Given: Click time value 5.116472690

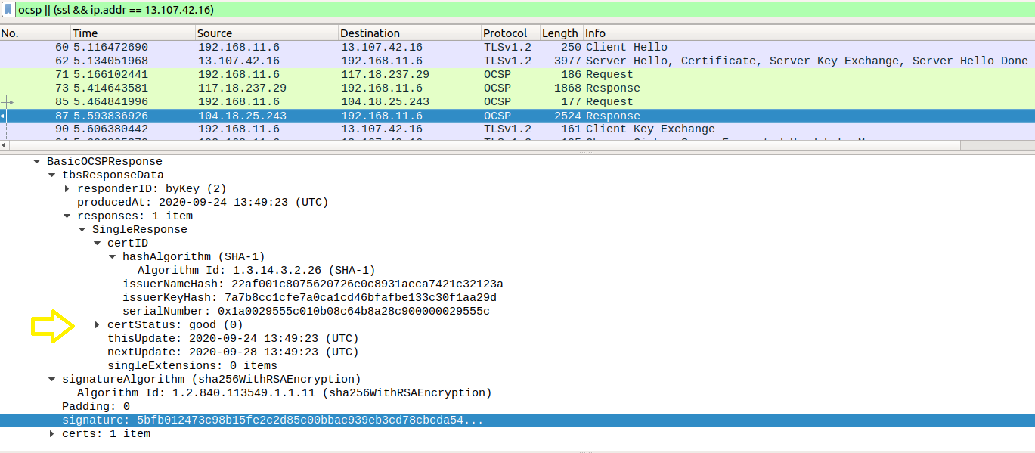Looking at the screenshot, I should point(110,47).
